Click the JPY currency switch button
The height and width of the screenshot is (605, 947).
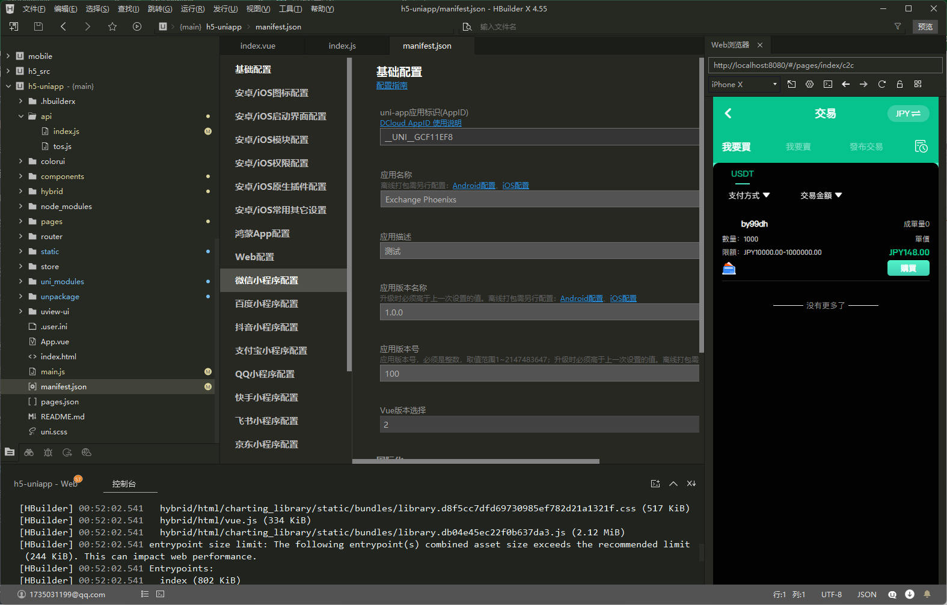[908, 114]
